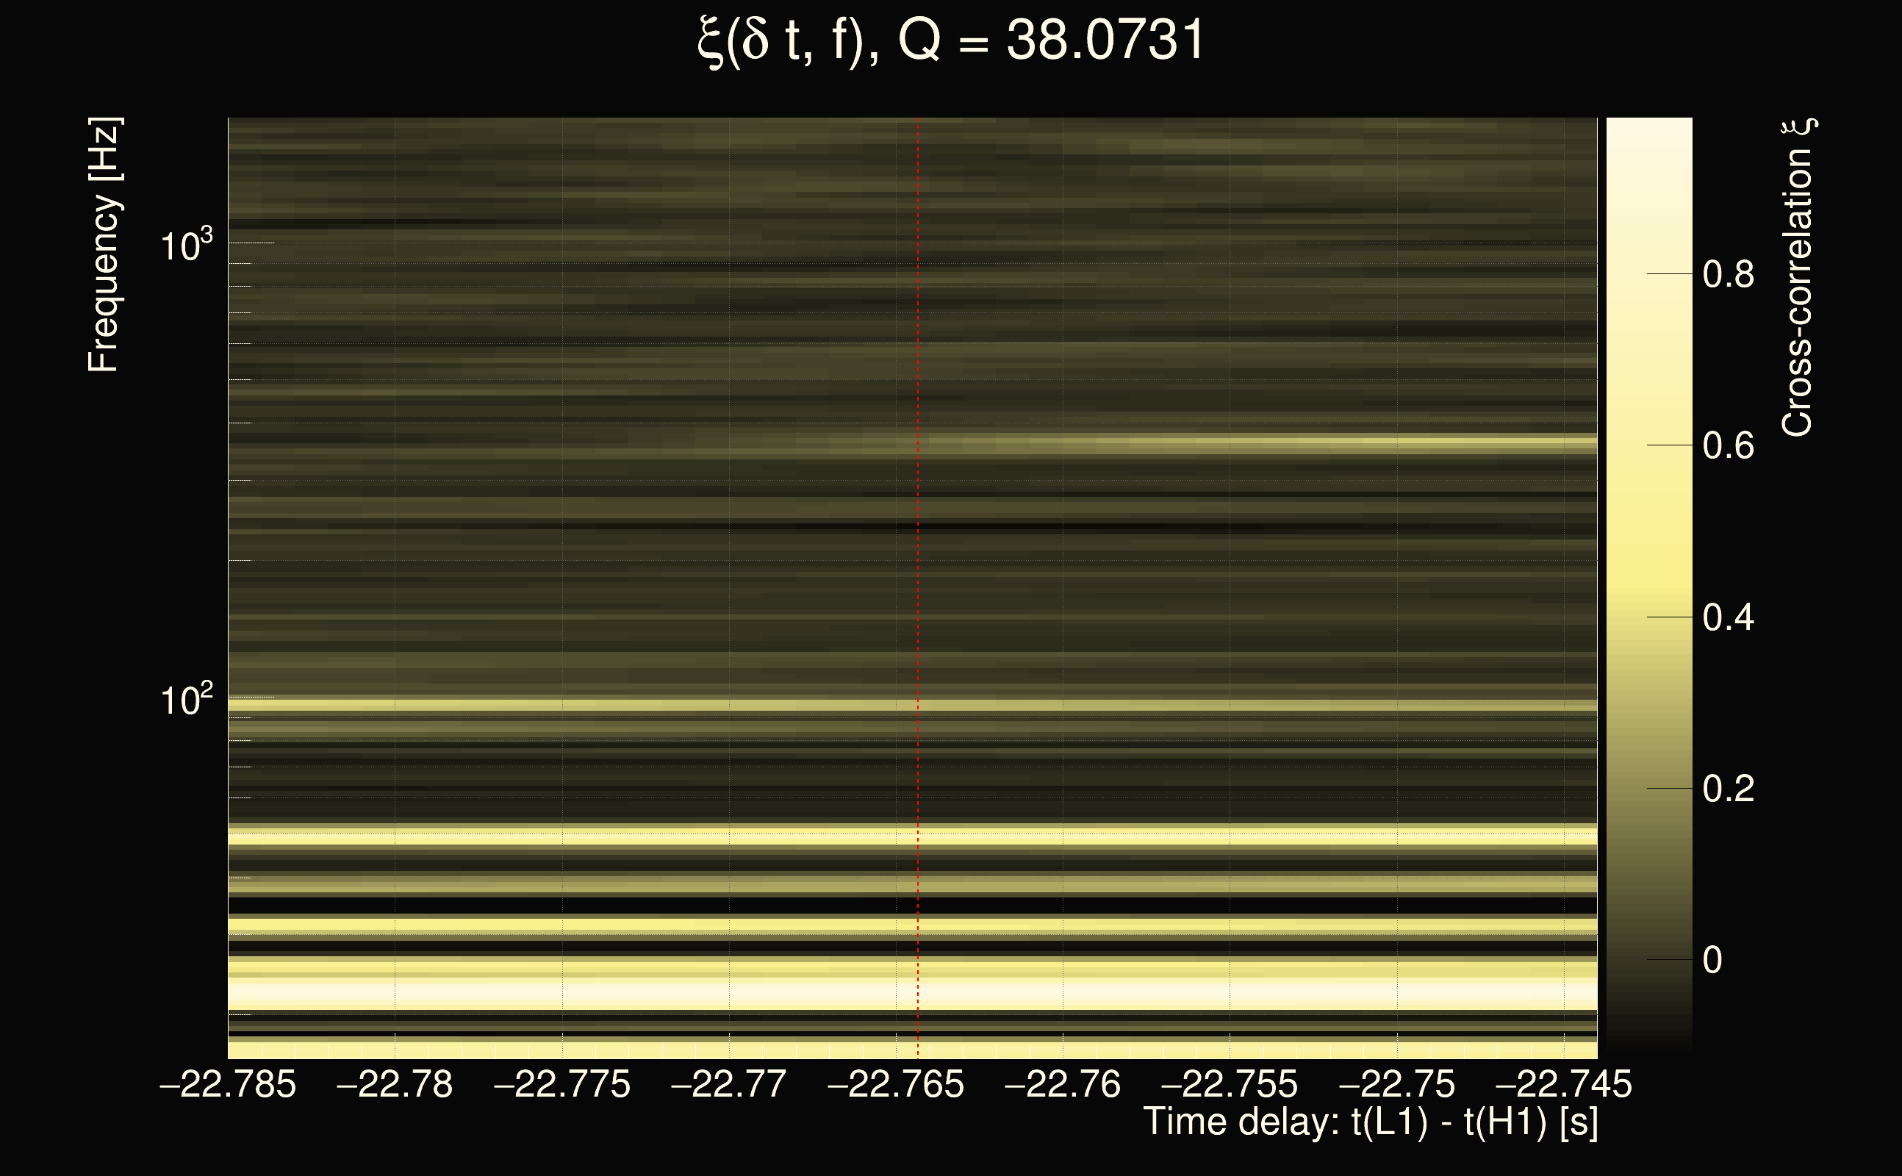1902x1176 pixels.
Task: Click the 0.4 colorbar tick label
Action: pos(1728,617)
